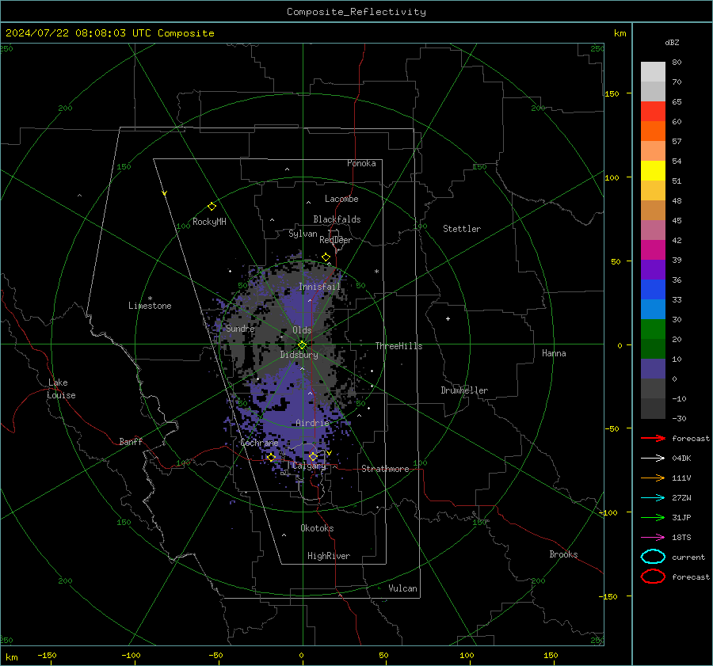The image size is (713, 666).
Task: Click the Brooks city label
Action: point(563,554)
